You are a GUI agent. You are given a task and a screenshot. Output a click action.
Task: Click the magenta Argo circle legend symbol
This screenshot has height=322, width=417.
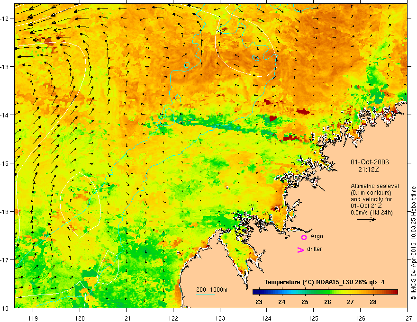click(304, 237)
